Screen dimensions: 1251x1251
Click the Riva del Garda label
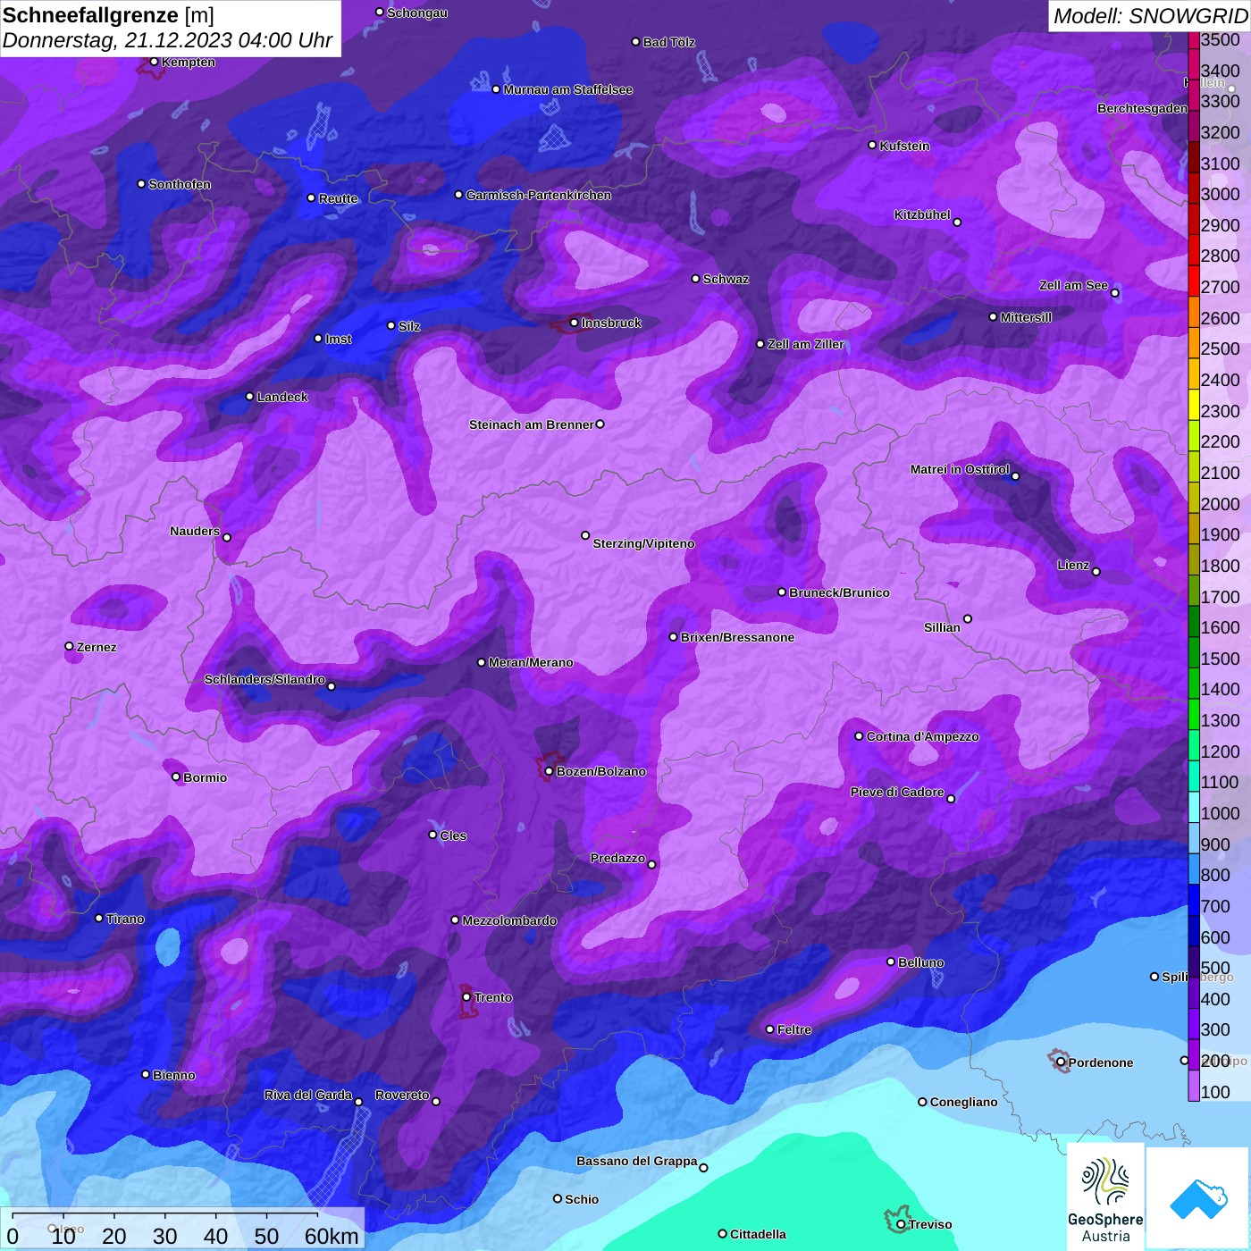(x=307, y=1095)
